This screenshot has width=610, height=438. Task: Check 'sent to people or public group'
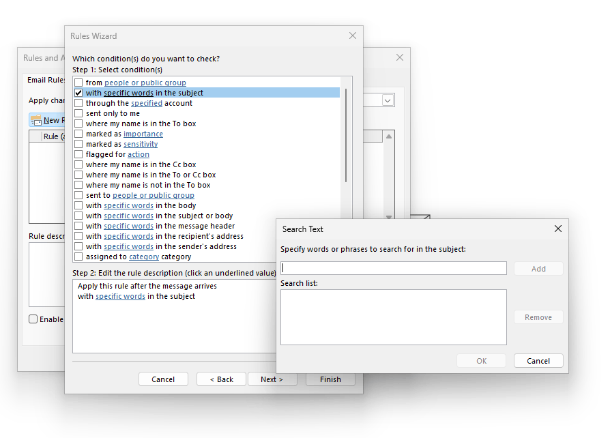click(78, 195)
